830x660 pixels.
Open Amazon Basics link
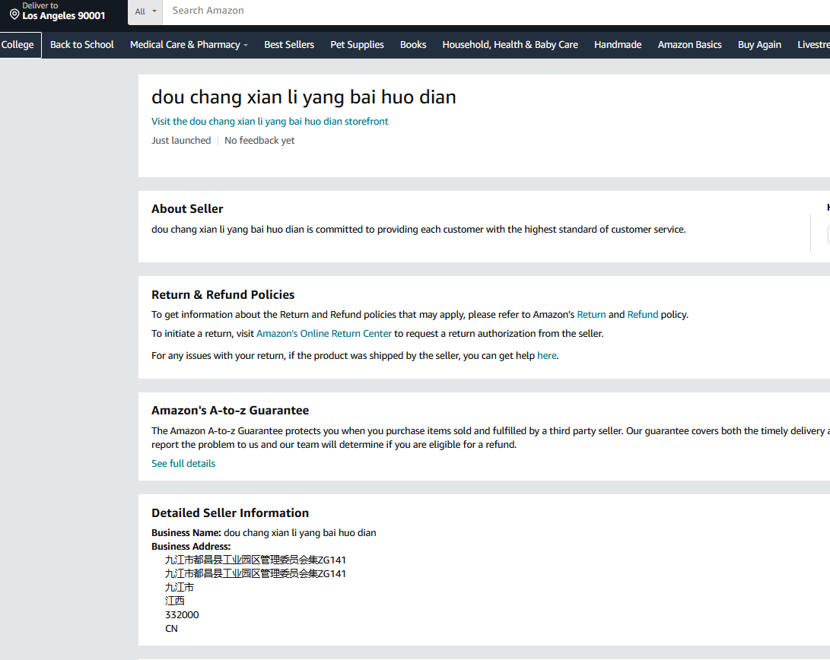tap(689, 45)
